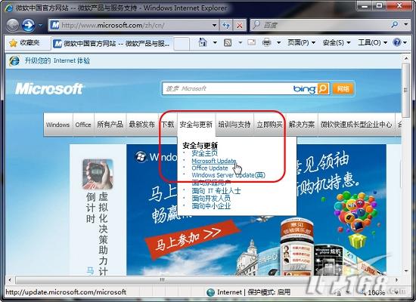Image resolution: width=416 pixels, height=302 pixels.
Task: Click the horizontal scrollbar thumb
Action: [x=163, y=280]
